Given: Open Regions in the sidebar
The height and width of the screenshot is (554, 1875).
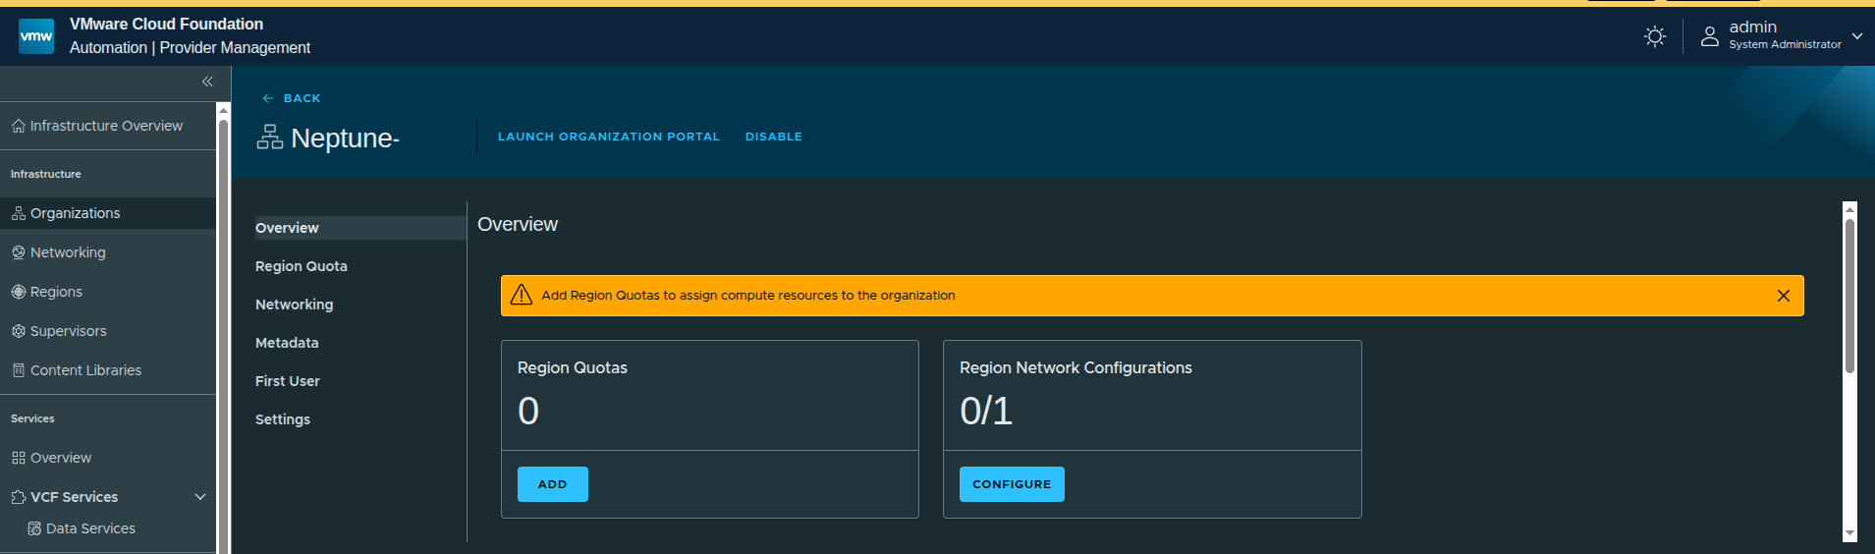Looking at the screenshot, I should [x=56, y=292].
